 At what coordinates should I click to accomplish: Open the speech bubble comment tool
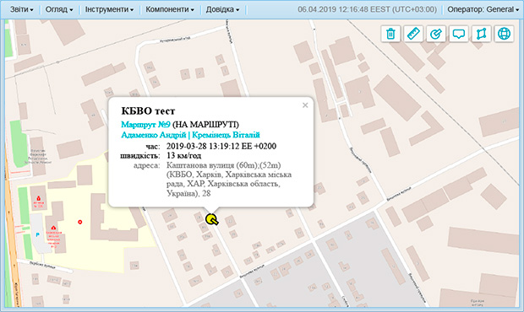(459, 34)
